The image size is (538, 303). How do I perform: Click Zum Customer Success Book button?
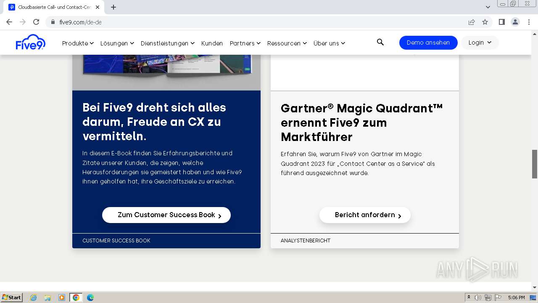(x=166, y=215)
